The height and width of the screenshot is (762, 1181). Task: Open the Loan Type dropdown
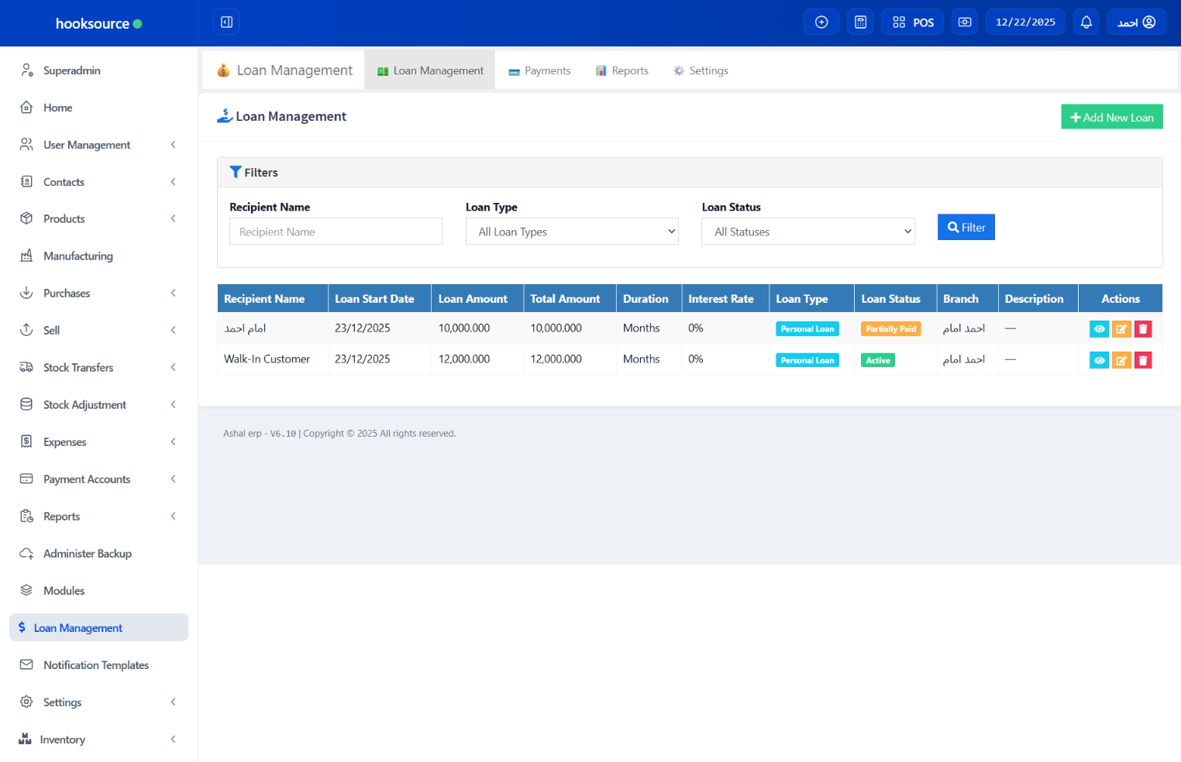572,232
